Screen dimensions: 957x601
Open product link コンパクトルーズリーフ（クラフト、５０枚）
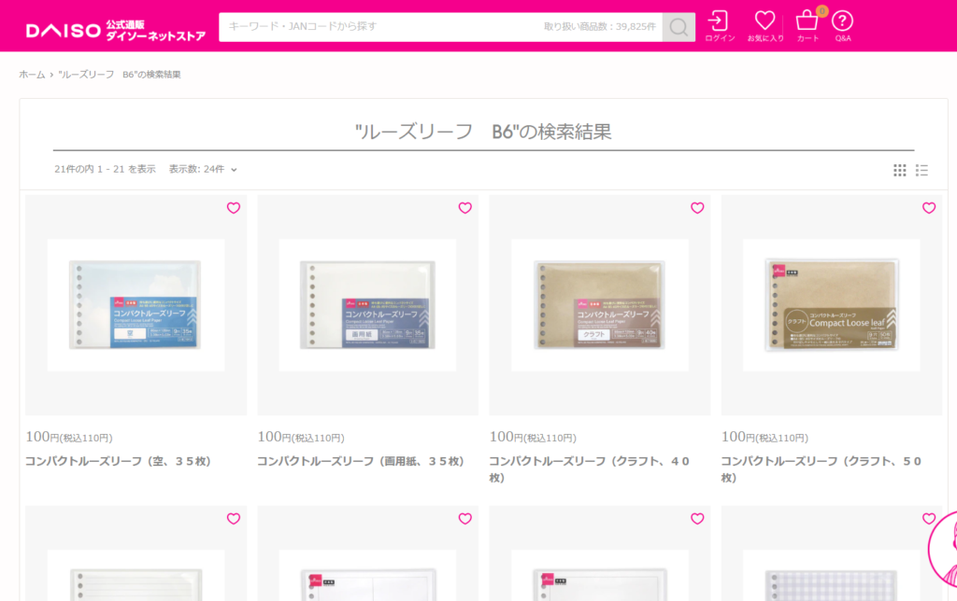821,469
